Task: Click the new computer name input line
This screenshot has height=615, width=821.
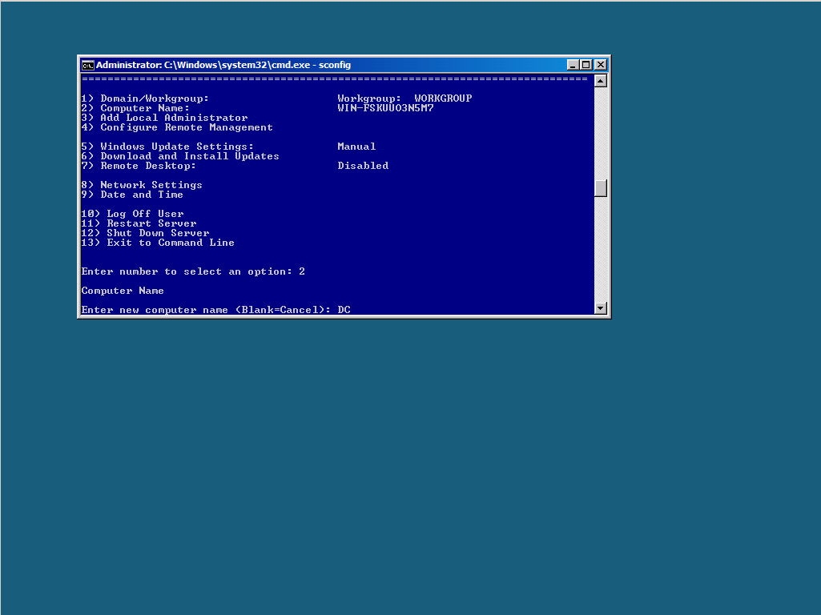Action: (216, 310)
